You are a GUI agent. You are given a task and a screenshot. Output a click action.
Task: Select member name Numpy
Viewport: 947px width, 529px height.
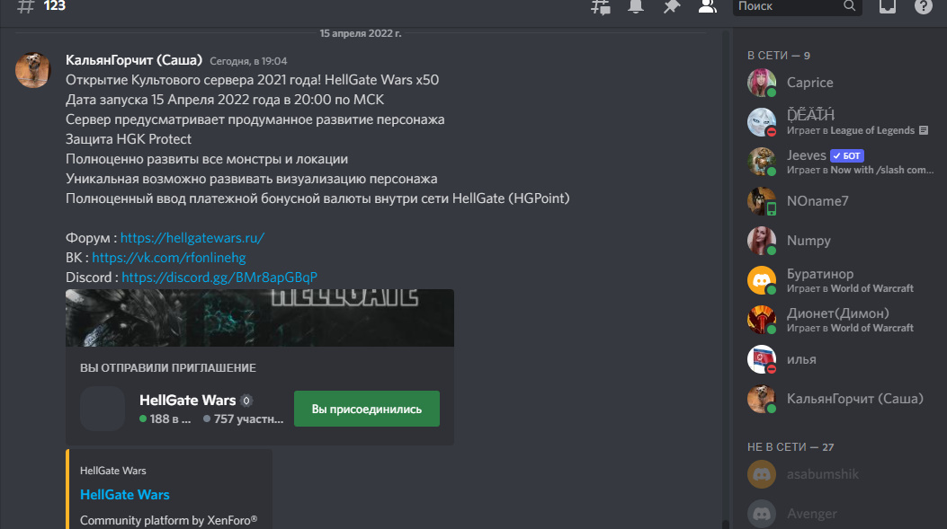(809, 241)
